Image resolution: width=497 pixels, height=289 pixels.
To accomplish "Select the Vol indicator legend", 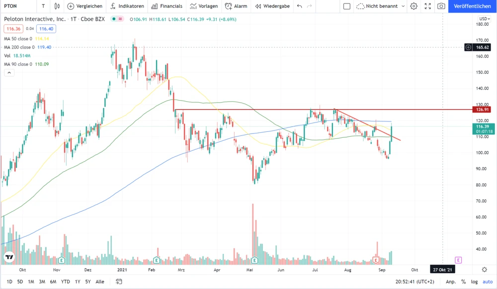I will [x=7, y=56].
